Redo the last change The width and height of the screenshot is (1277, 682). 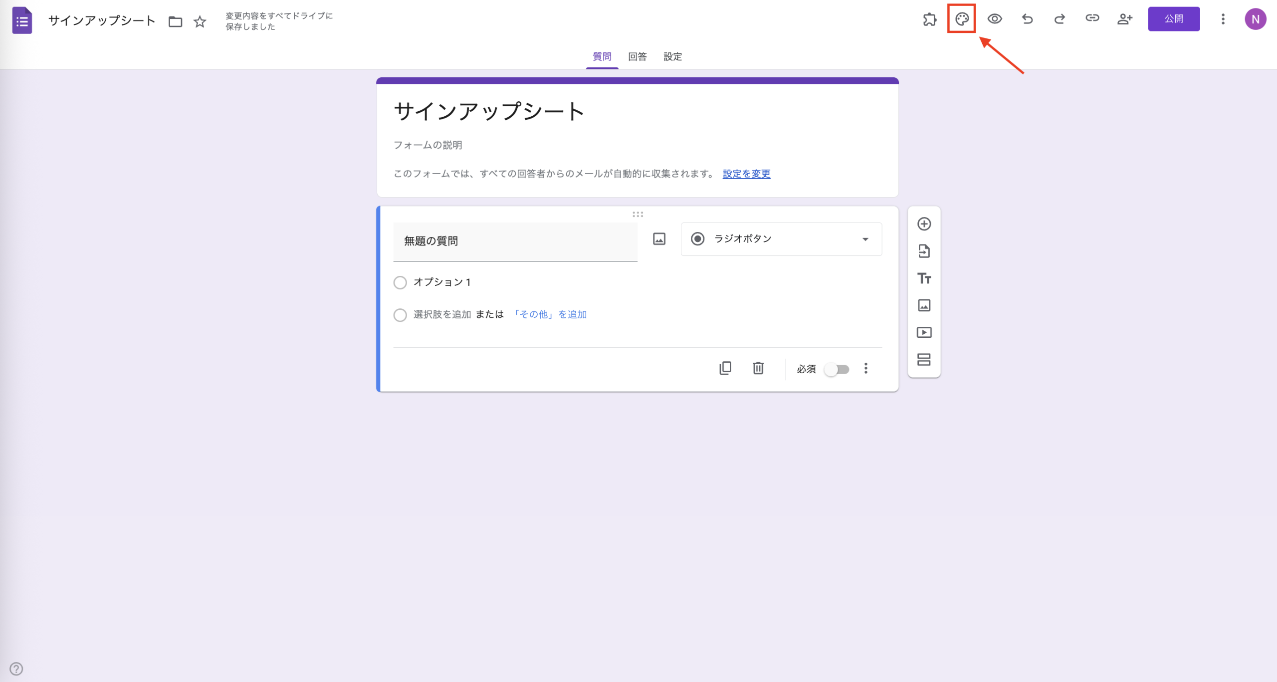[1060, 19]
